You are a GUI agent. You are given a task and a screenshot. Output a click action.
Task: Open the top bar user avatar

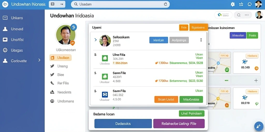click(258, 4)
